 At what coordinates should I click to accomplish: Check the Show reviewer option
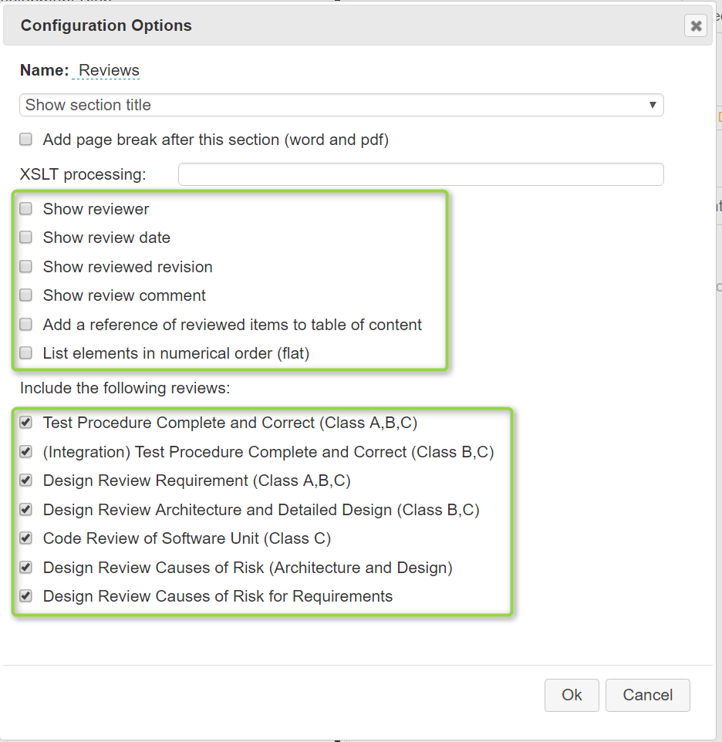[x=26, y=209]
